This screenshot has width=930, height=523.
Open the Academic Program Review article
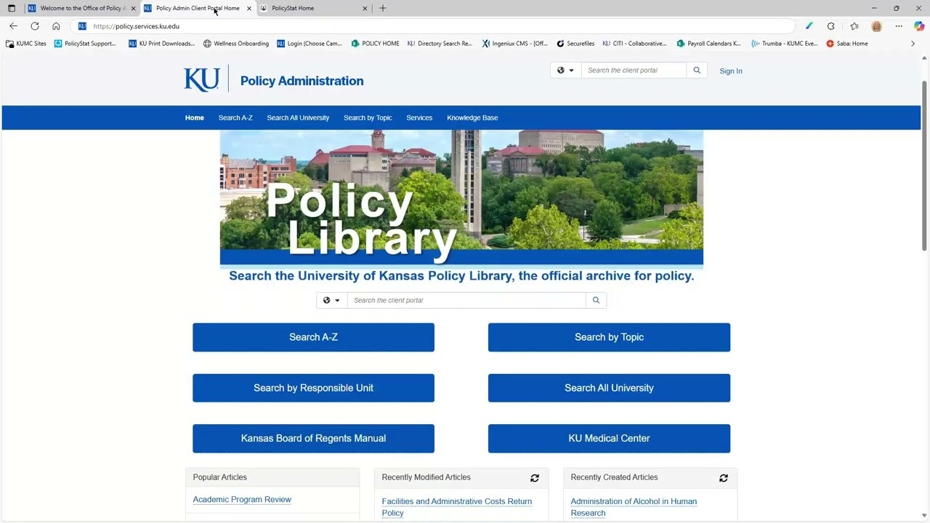coord(242,500)
